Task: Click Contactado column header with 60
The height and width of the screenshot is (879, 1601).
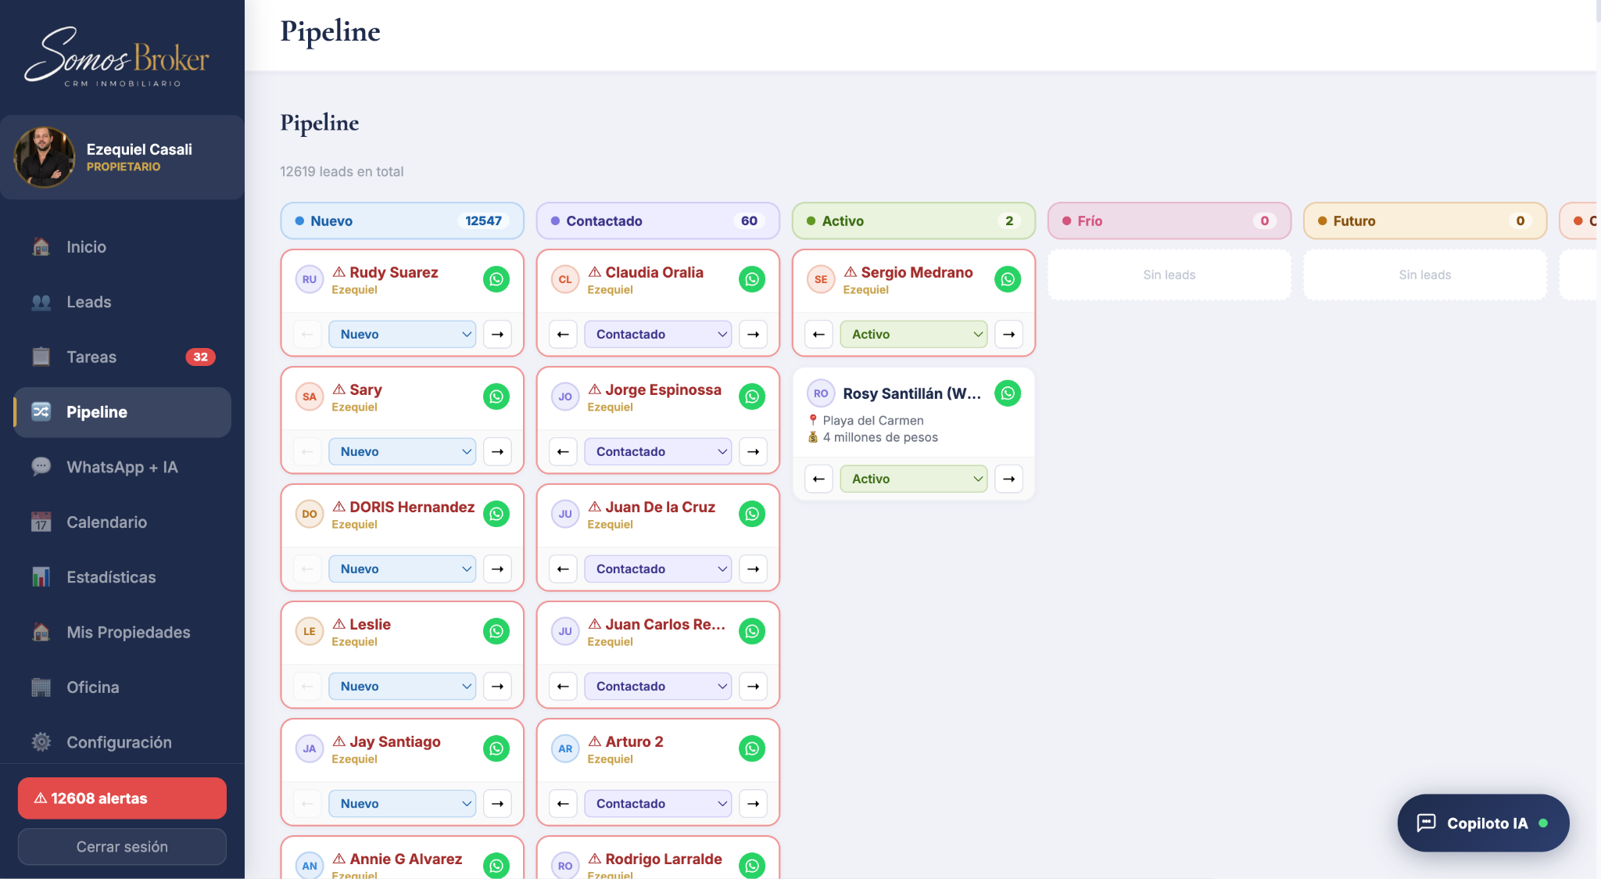Action: [x=658, y=221]
